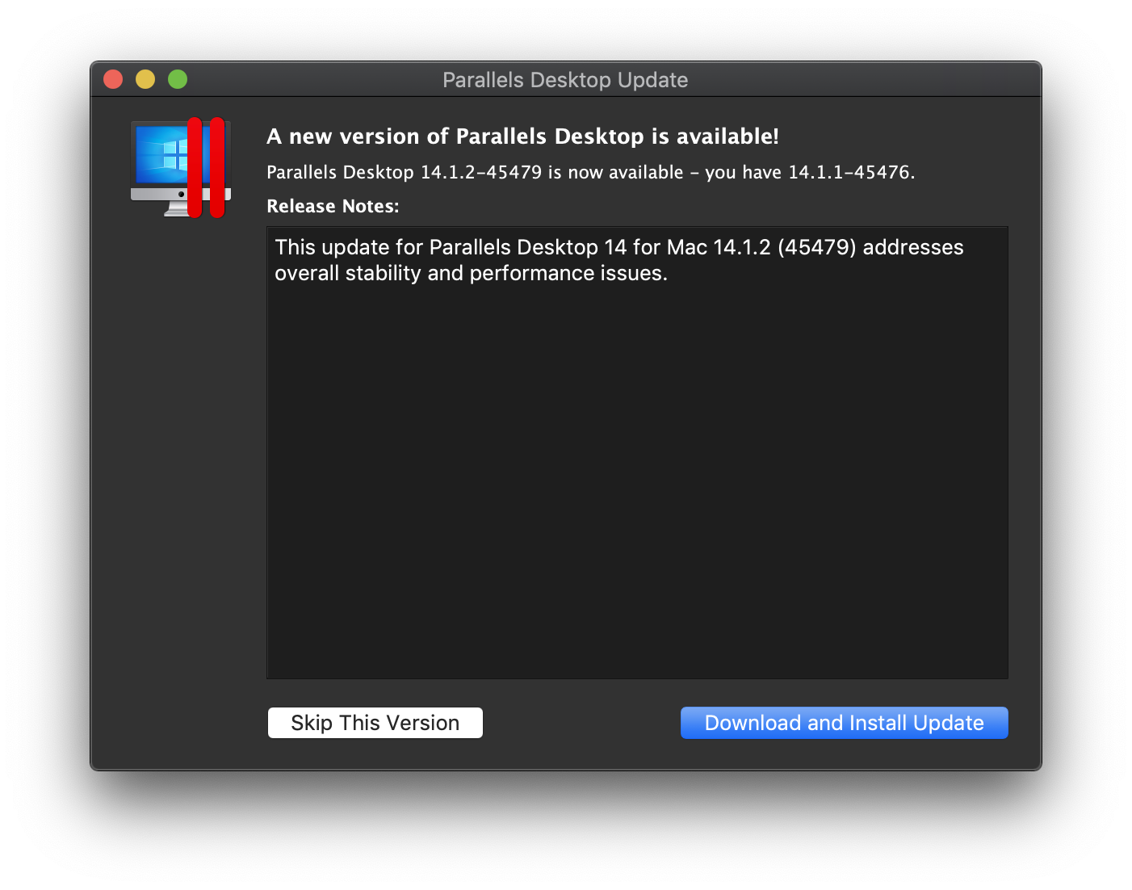Click the '(45479)' build number in the notes

(x=816, y=247)
